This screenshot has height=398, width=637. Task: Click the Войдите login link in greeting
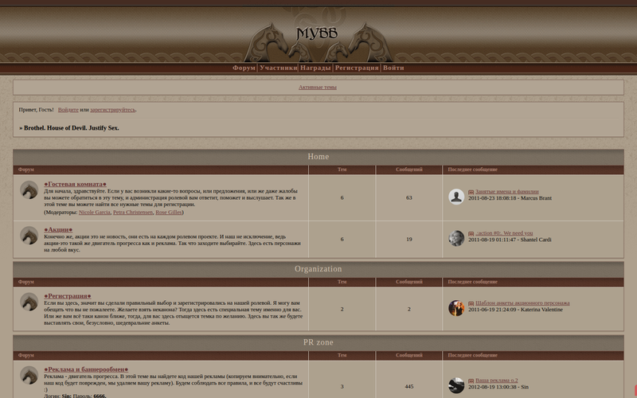(68, 109)
